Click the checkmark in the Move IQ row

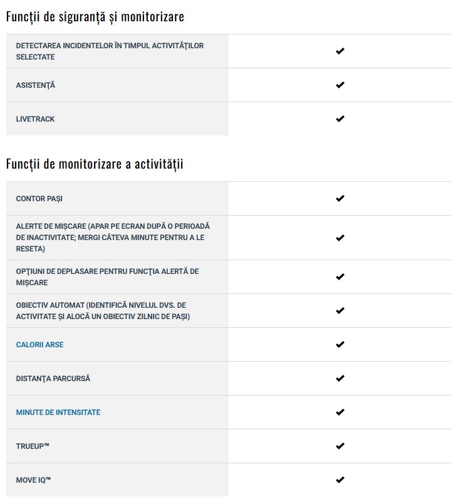(340, 480)
